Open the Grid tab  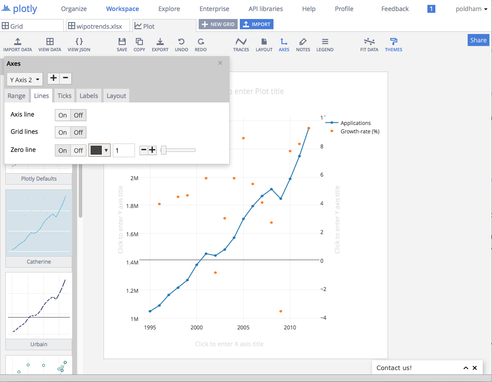[31, 26]
